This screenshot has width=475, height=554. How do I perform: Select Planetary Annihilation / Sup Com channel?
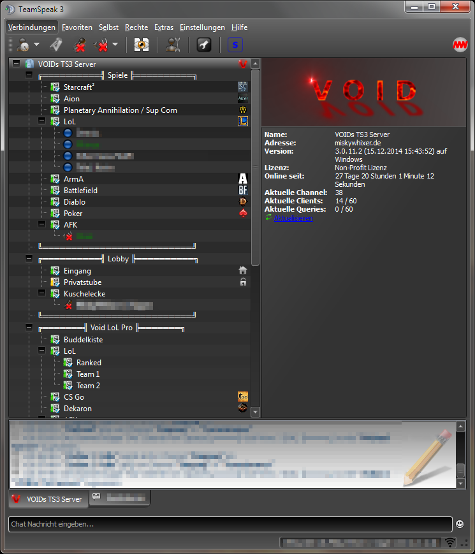(x=120, y=110)
